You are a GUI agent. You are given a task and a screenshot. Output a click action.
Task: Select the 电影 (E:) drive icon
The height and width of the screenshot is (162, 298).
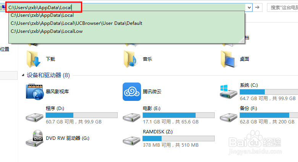coord(131,117)
